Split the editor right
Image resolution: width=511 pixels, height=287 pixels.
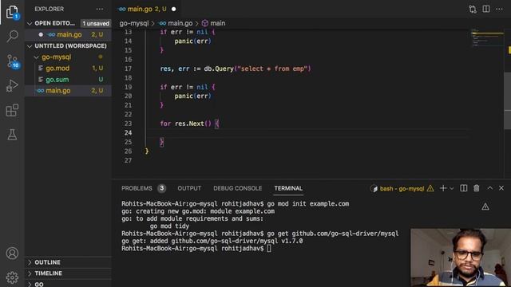tap(486, 9)
